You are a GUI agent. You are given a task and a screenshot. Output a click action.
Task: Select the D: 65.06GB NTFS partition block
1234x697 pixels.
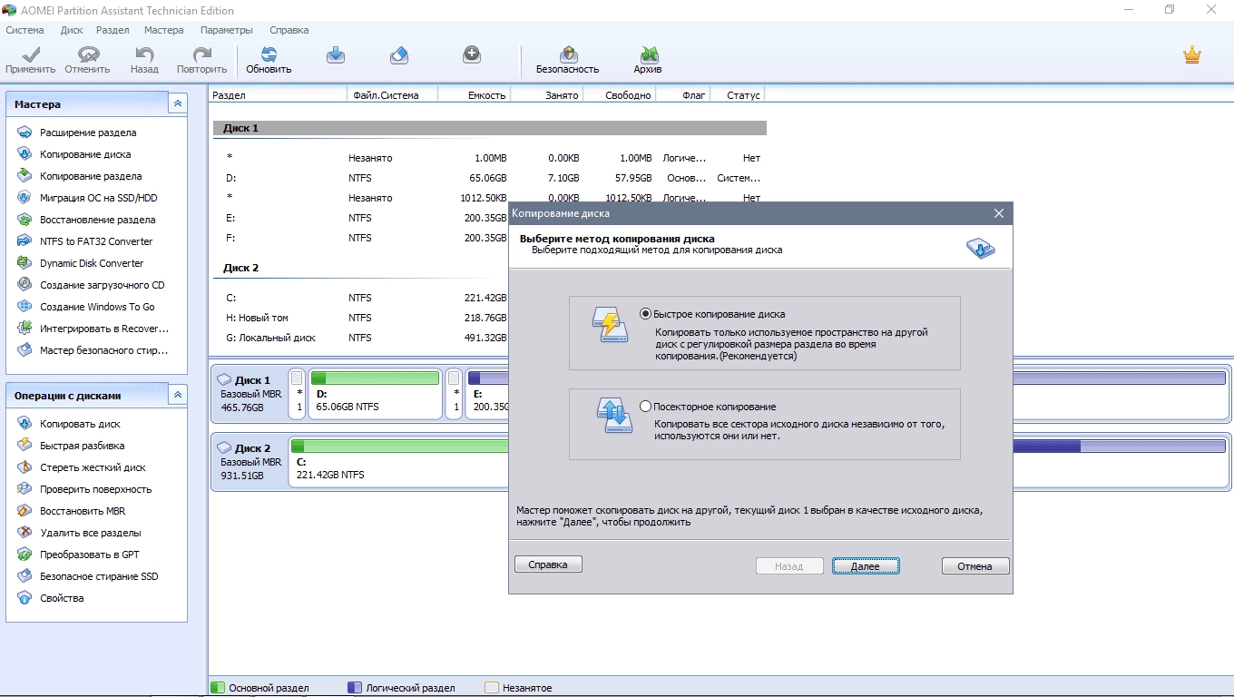375,393
